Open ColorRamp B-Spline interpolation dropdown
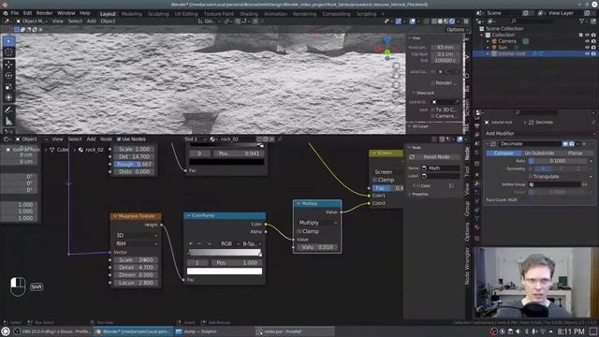Viewport: 599px width, 337px height. [x=252, y=243]
